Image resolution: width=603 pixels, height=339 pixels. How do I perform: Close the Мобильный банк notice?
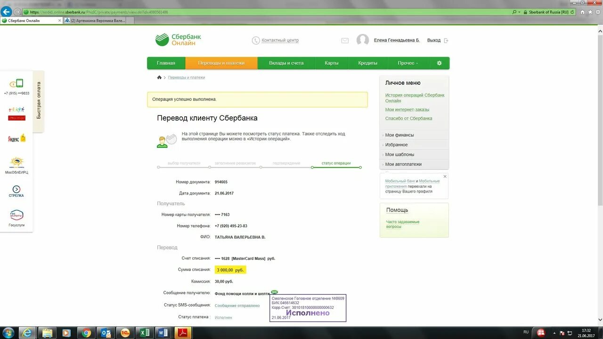tap(445, 177)
